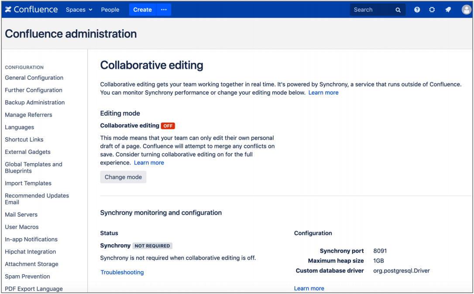Open the user profile avatar
This screenshot has width=474, height=294.
tap(466, 10)
